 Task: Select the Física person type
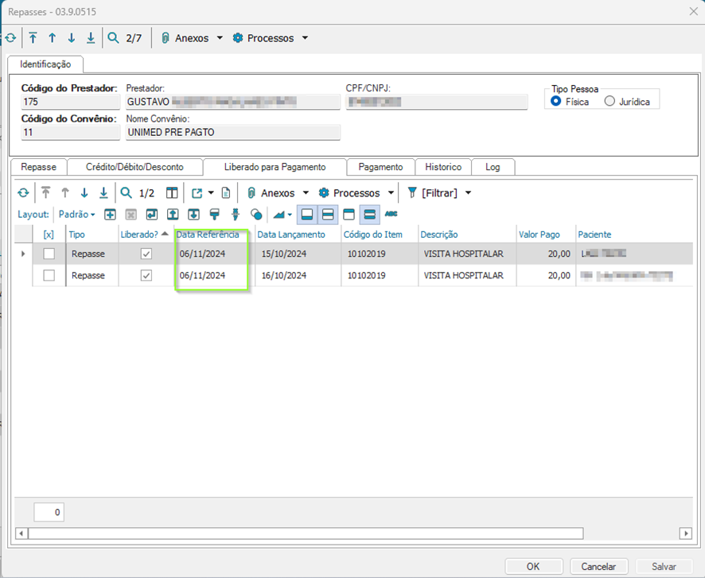[555, 101]
